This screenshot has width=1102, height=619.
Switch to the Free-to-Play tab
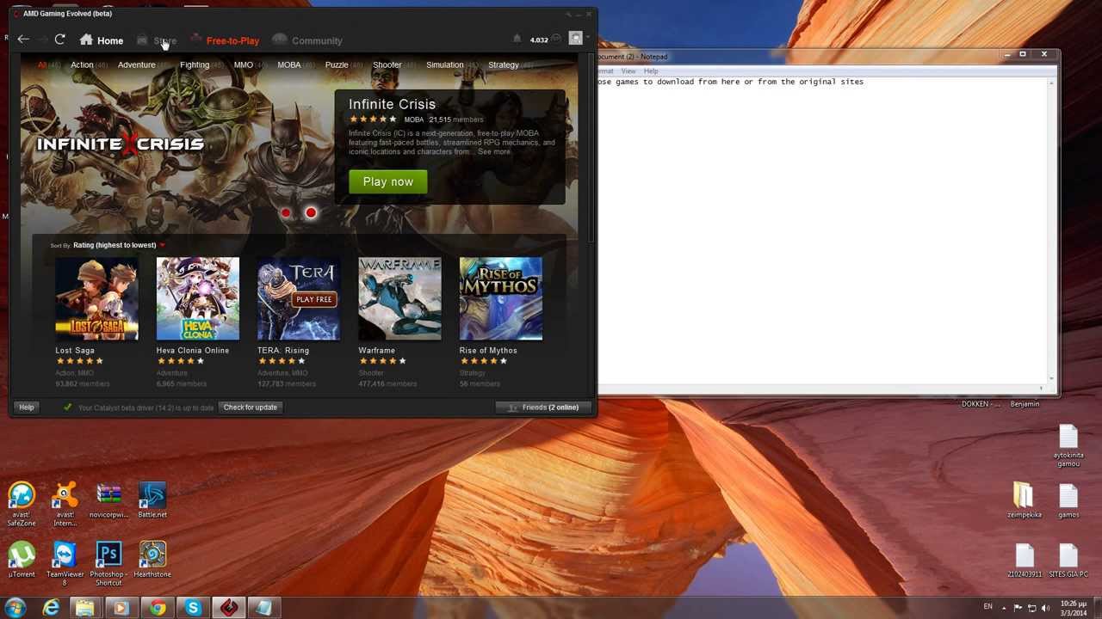[225, 40]
